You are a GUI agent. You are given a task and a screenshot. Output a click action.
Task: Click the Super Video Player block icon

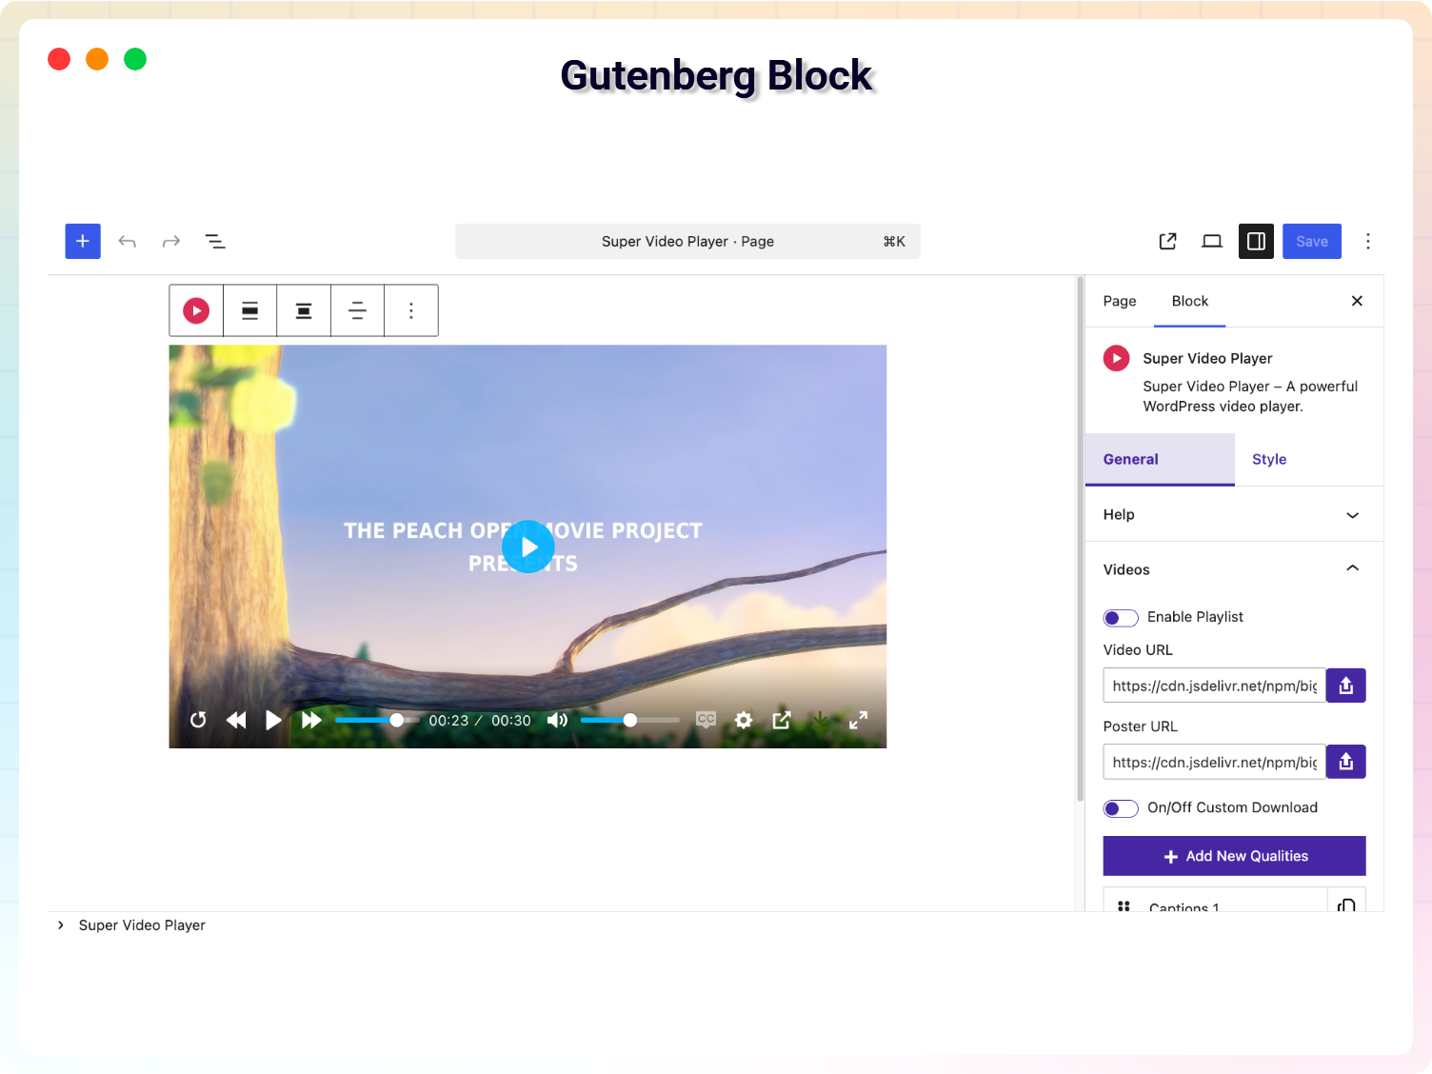(x=196, y=310)
